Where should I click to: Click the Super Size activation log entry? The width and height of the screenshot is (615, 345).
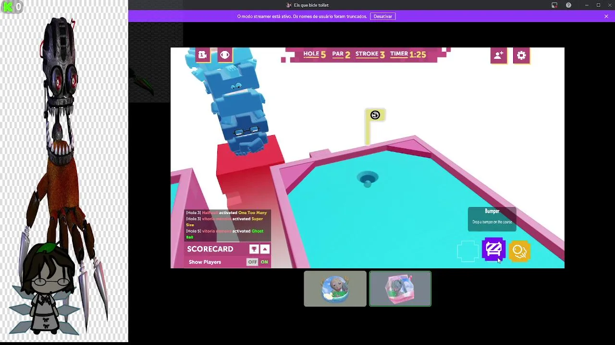[225, 221]
